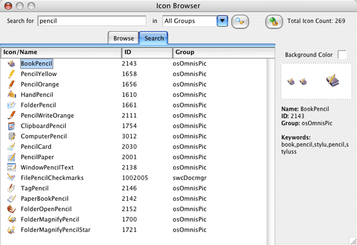Click the magnifier search button
The image size is (357, 245).
pyautogui.click(x=240, y=21)
